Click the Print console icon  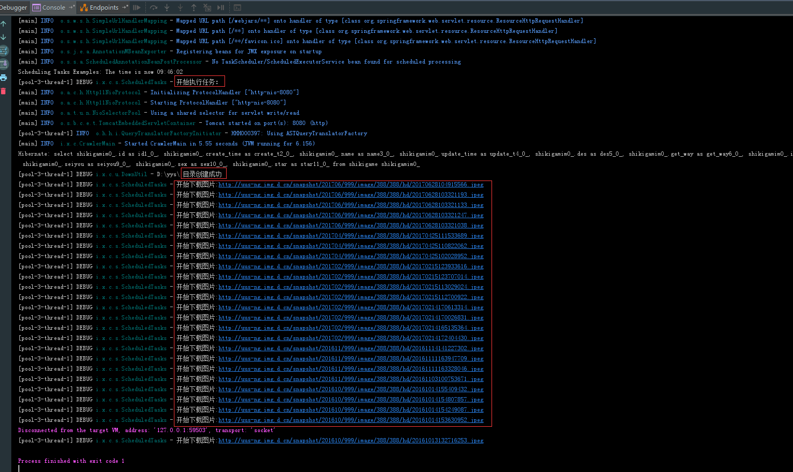click(4, 78)
